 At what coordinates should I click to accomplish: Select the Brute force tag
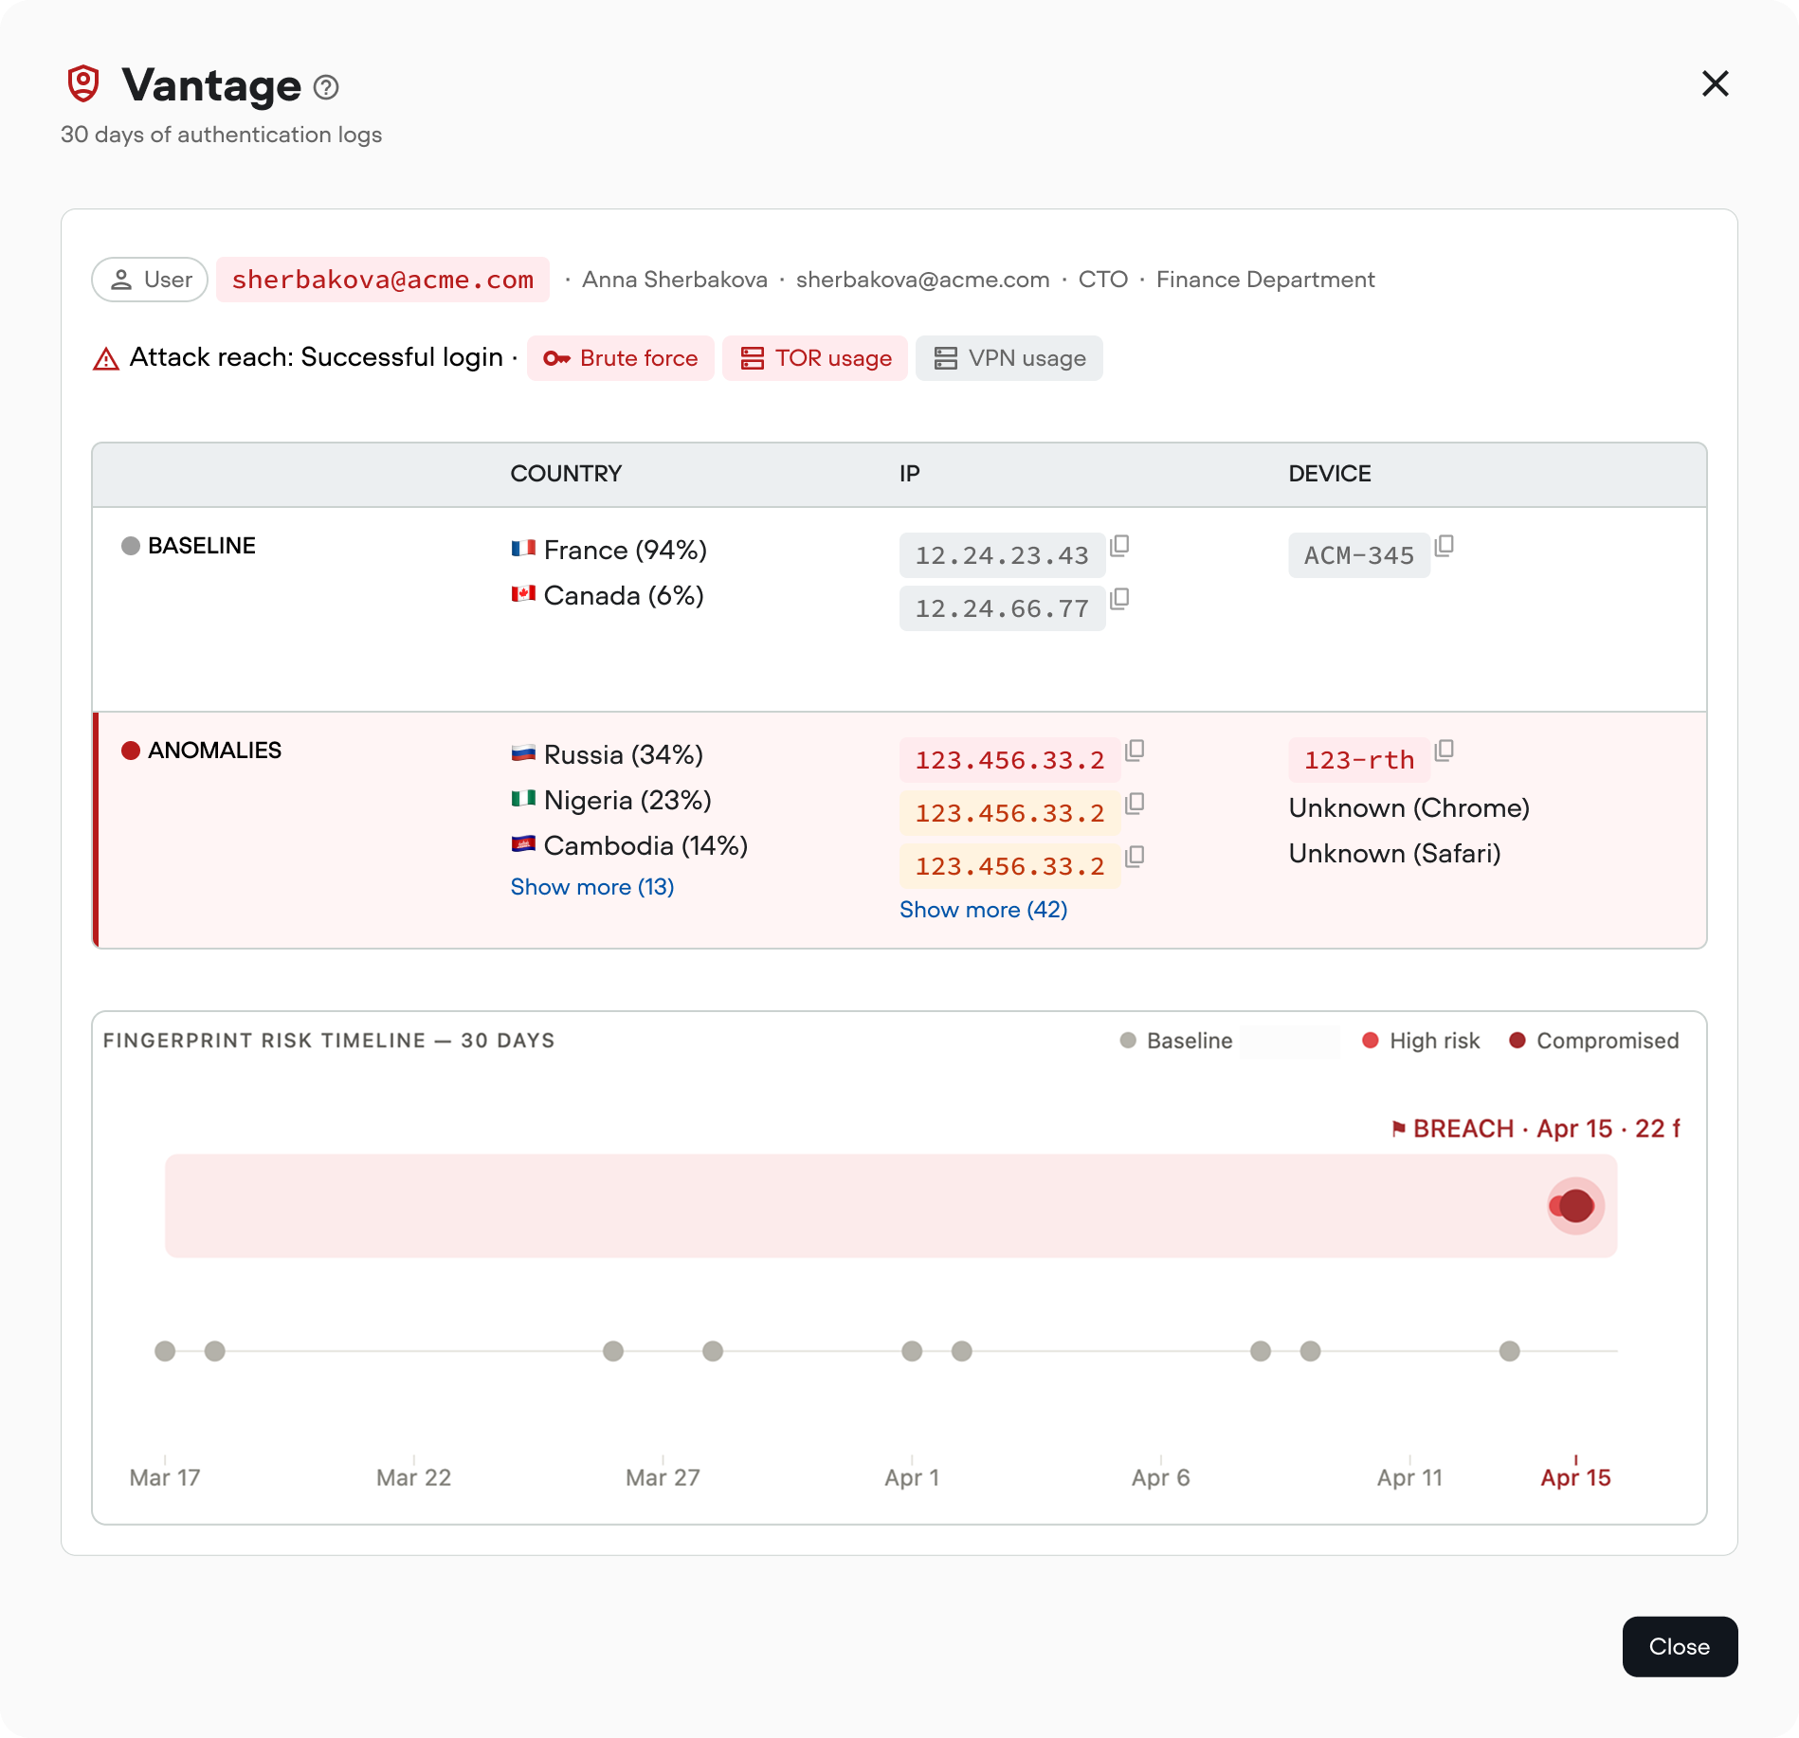[621, 358]
